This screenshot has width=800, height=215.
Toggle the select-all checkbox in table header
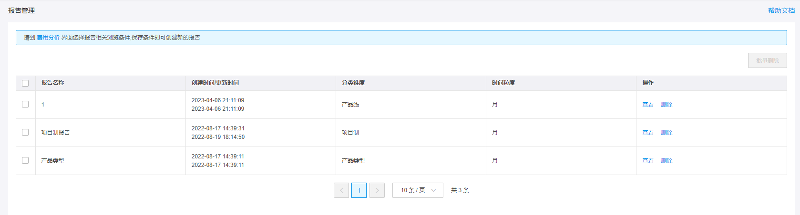pos(25,83)
